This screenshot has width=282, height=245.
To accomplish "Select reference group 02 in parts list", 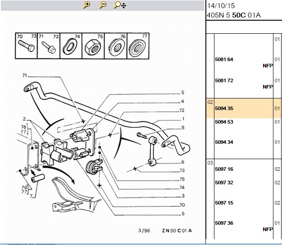I will (210, 102).
